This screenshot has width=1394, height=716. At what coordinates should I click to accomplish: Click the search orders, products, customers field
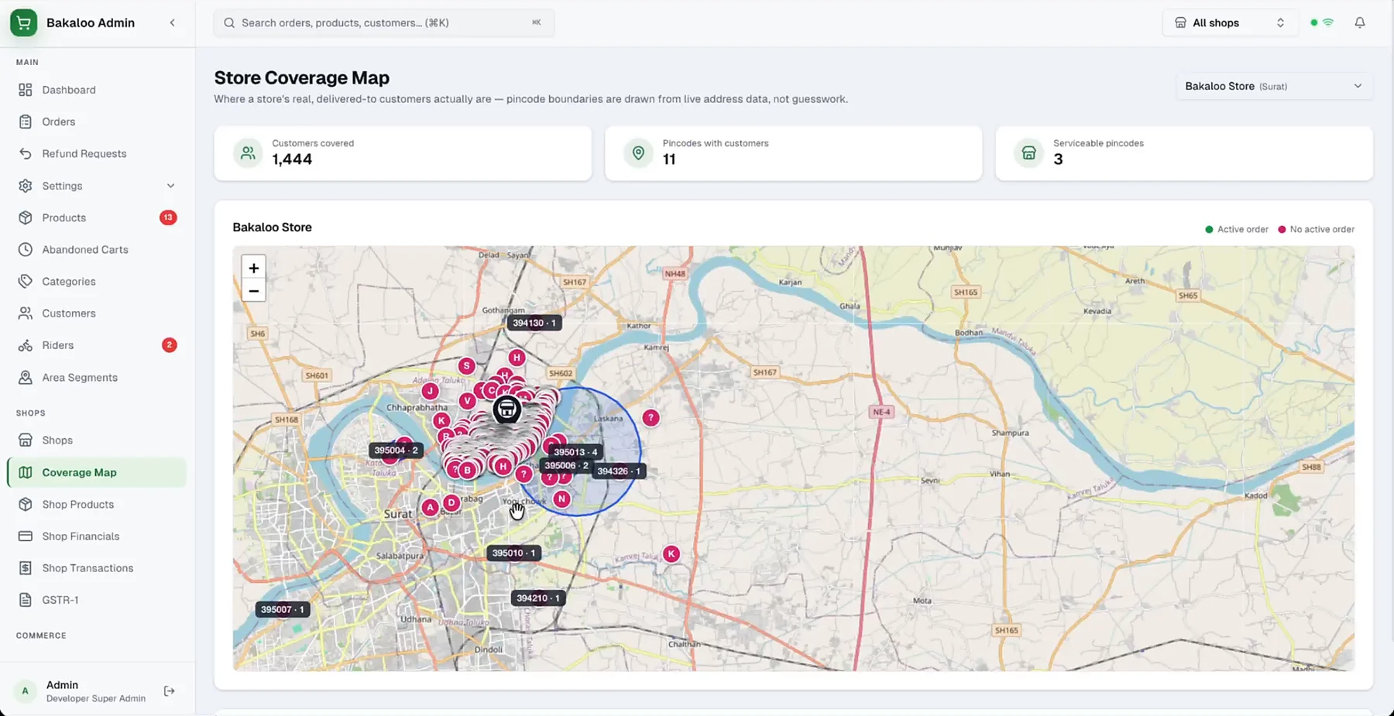pyautogui.click(x=384, y=22)
